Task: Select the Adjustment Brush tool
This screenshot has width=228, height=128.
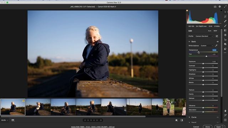Action: pyautogui.click(x=225, y=26)
